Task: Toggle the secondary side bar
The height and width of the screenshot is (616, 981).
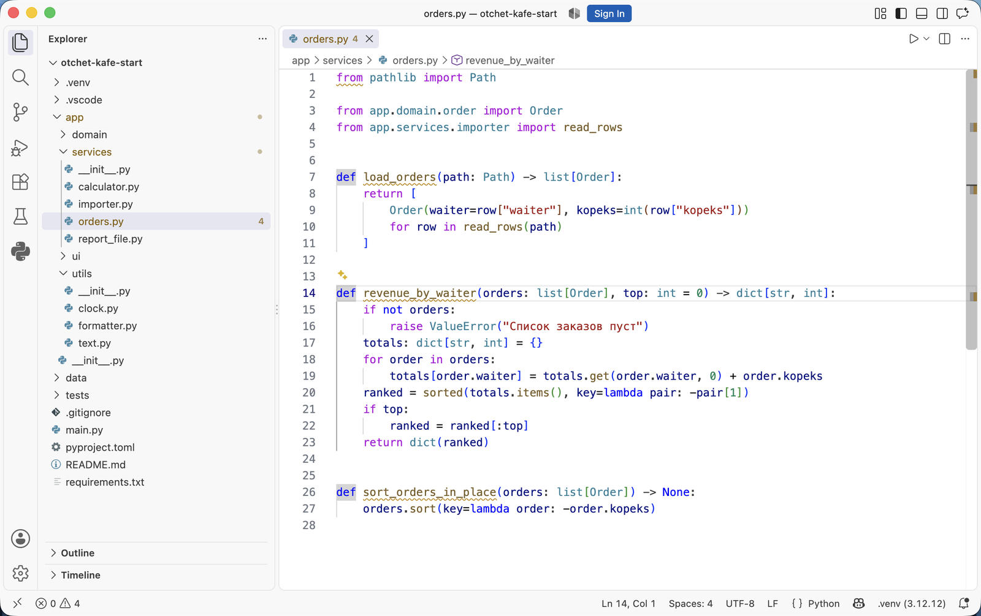Action: click(942, 13)
